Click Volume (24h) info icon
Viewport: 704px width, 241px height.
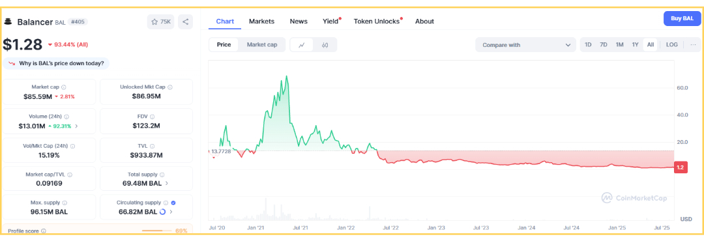(66, 116)
